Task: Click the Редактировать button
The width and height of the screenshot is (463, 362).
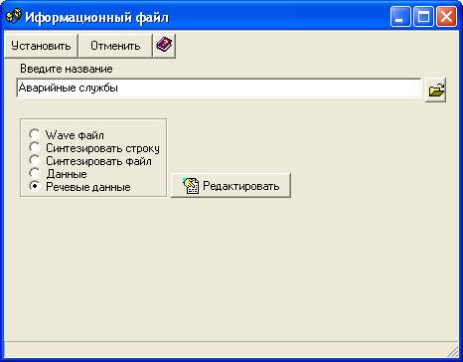Action: point(231,186)
